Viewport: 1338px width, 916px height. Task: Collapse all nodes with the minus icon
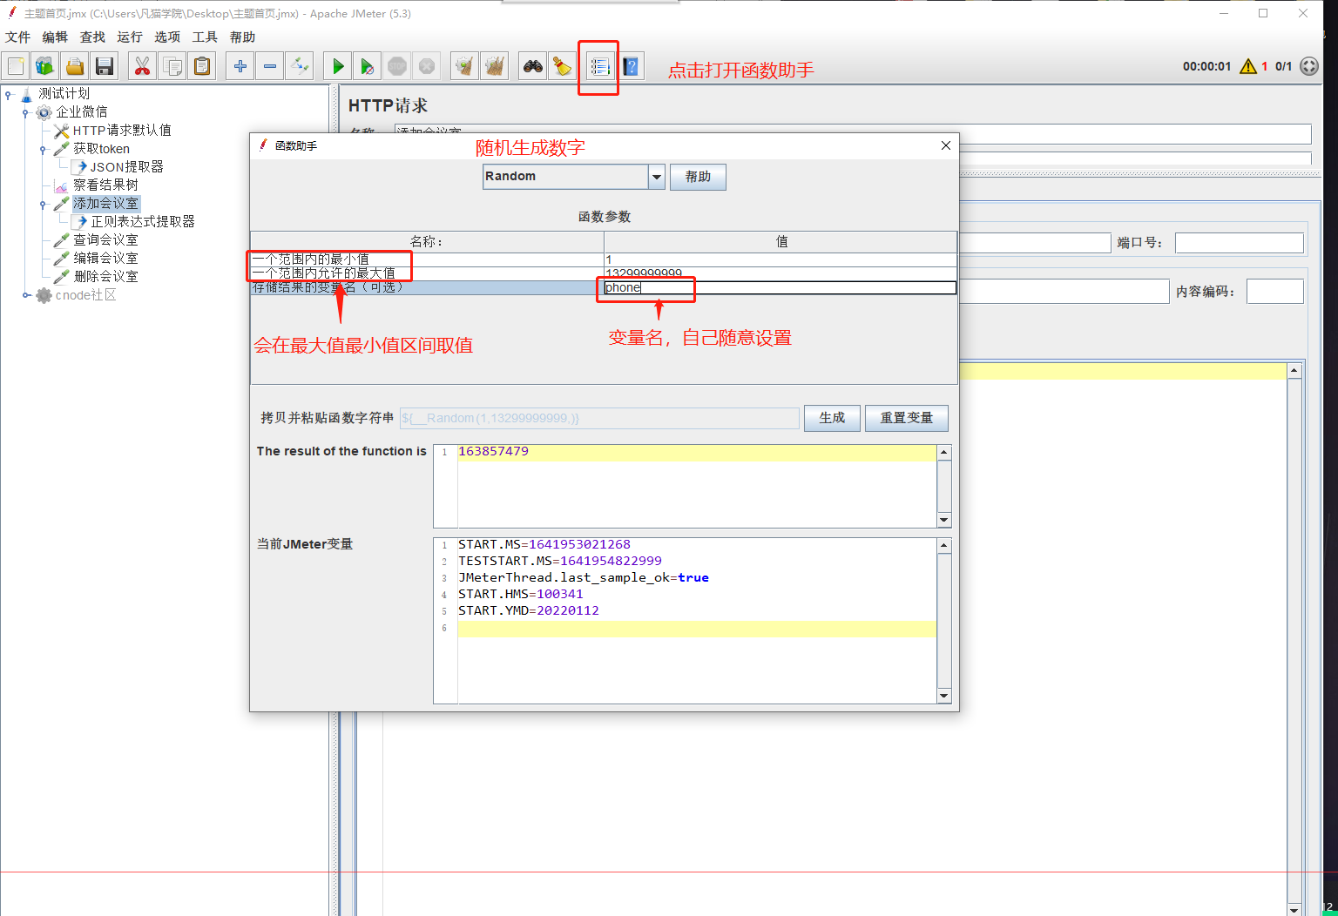pyautogui.click(x=270, y=66)
